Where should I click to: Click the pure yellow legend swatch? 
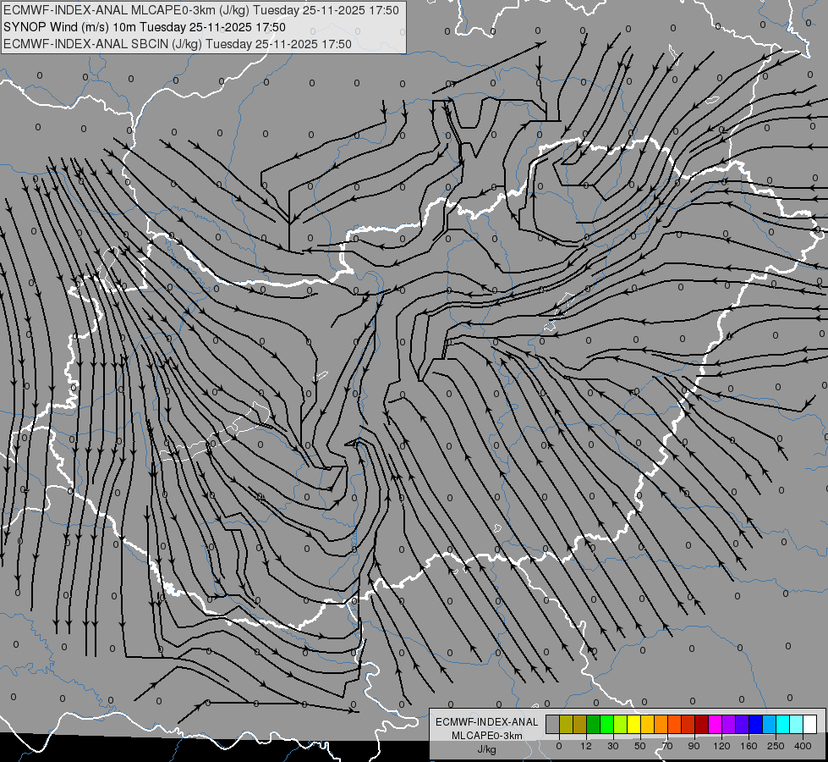coord(634,724)
